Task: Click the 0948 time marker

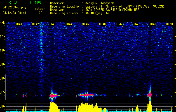Action: coord(136,24)
